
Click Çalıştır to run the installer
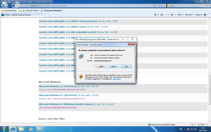click(101, 66)
